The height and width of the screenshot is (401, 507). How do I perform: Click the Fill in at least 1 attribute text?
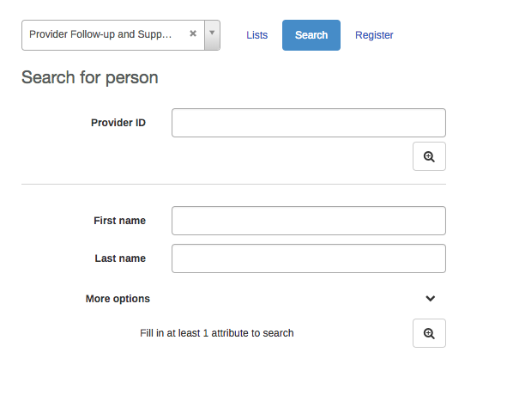[x=217, y=333]
